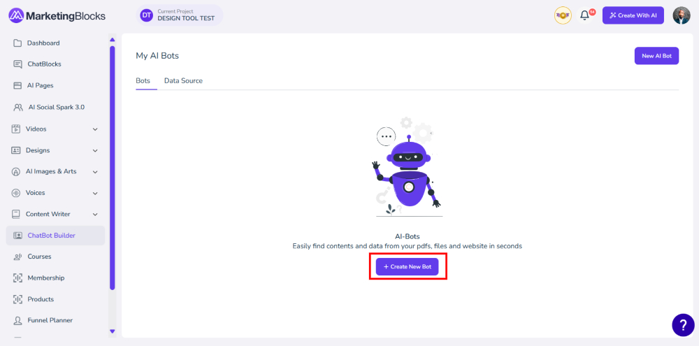Click the sidebar purple scrollbar thumb
The height and width of the screenshot is (346, 699).
click(x=113, y=168)
